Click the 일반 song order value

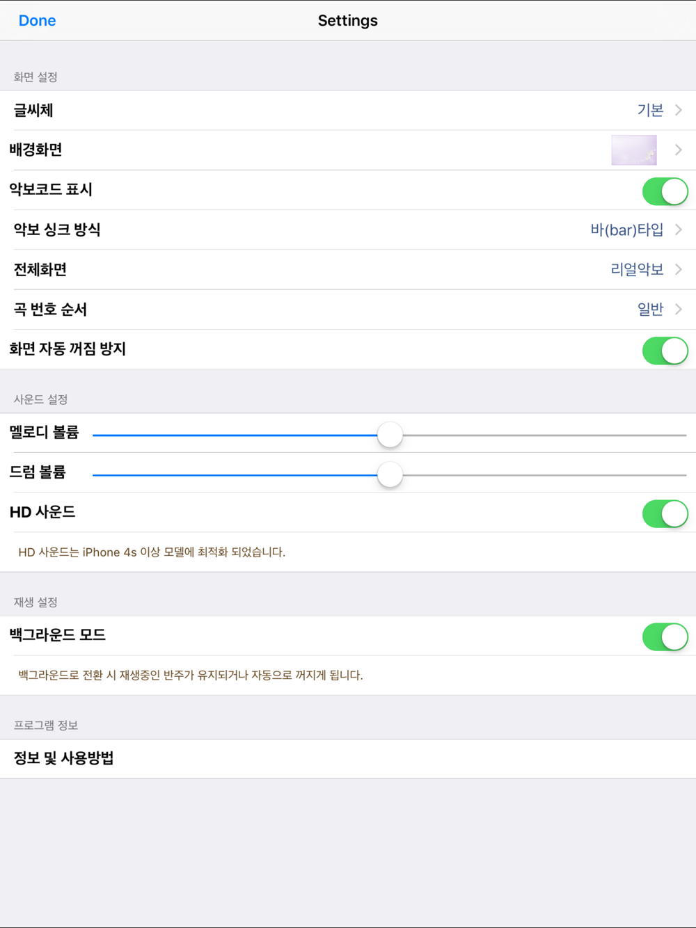[x=650, y=309]
